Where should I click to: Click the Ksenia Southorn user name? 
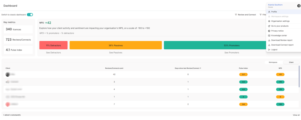click(275, 5)
